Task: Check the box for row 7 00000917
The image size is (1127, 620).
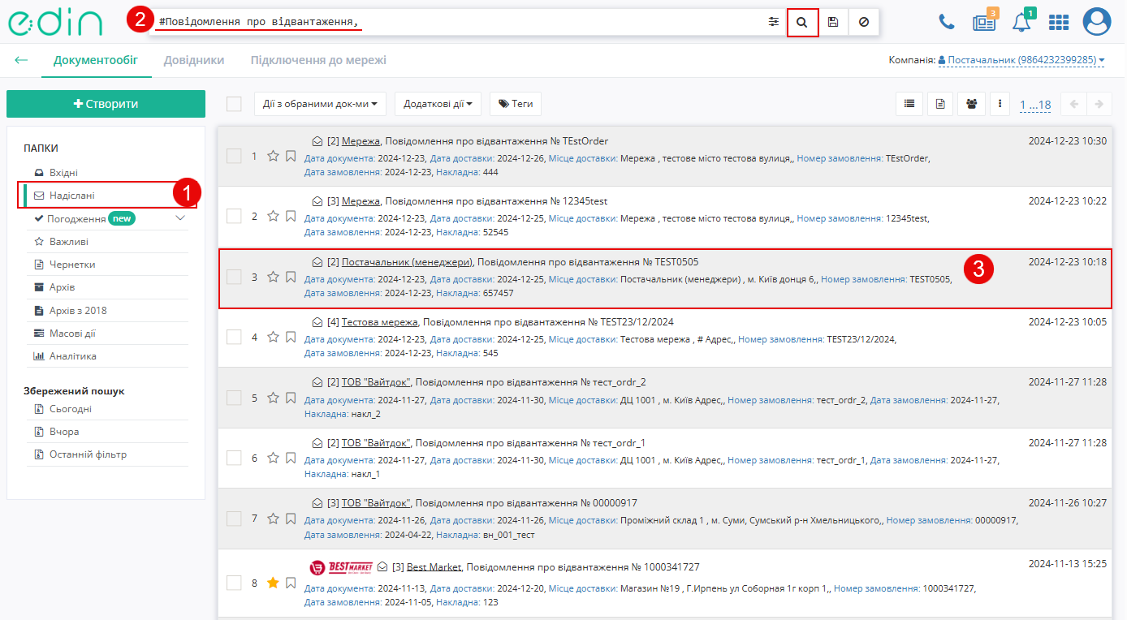Action: tap(234, 518)
